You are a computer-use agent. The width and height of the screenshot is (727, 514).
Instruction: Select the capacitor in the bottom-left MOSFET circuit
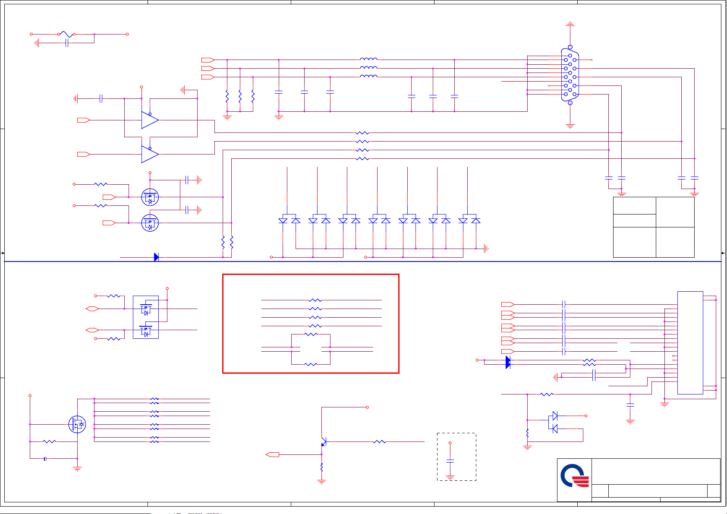click(45, 459)
